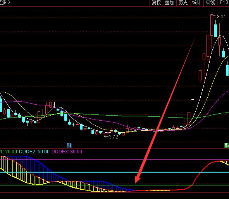The width and height of the screenshot is (229, 199).
Task: Click the green 跌 marker icon
Action: (x=227, y=145)
